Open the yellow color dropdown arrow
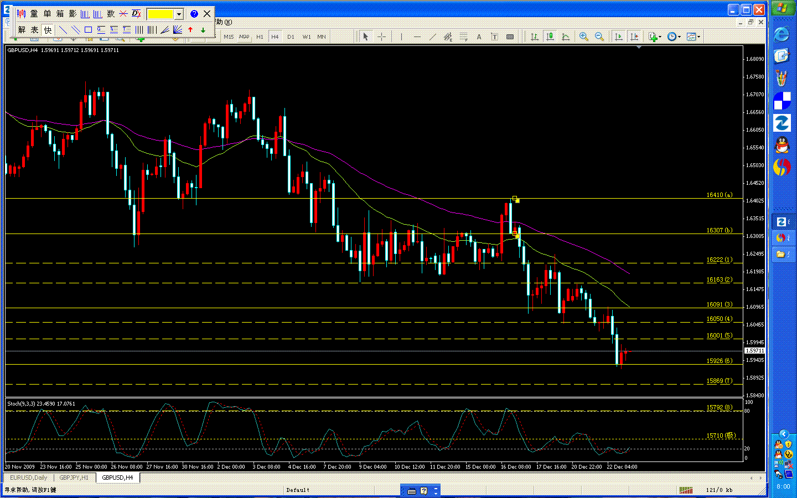Viewport: 797px width, 498px height. click(x=179, y=14)
